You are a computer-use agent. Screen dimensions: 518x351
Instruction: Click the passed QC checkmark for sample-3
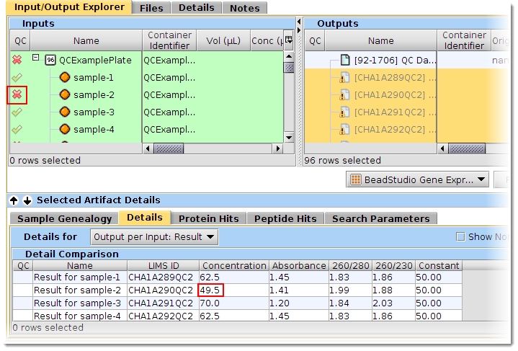pos(17,112)
